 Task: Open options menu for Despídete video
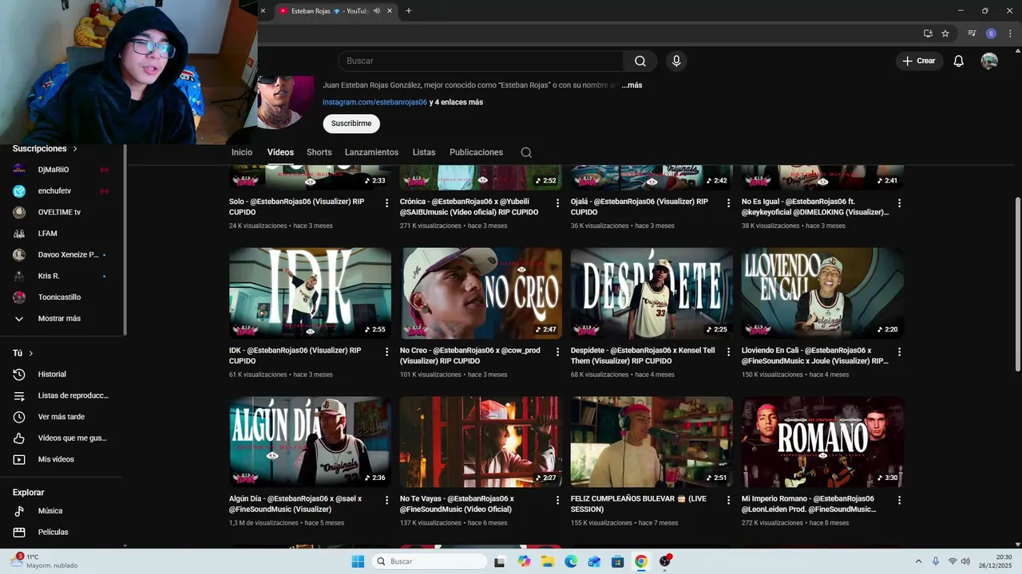(x=728, y=352)
